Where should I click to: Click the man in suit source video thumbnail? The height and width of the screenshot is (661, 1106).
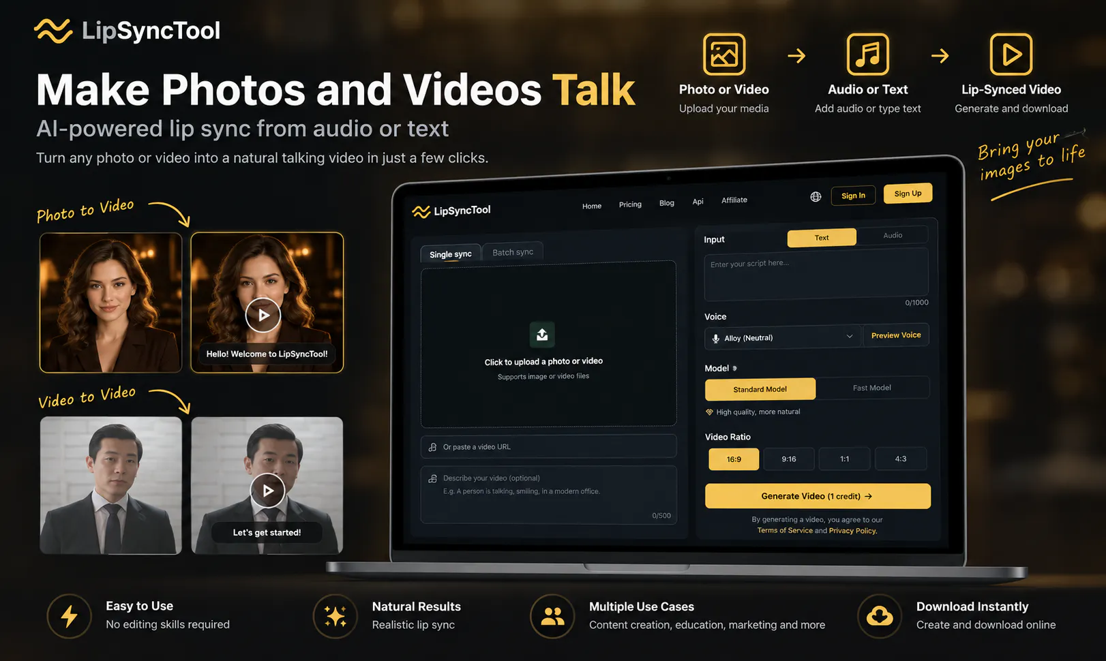[x=111, y=485]
